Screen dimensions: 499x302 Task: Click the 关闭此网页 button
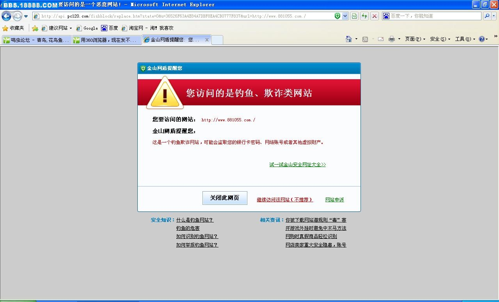(225, 198)
